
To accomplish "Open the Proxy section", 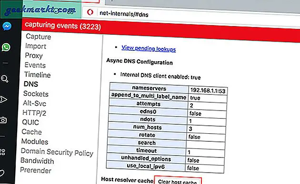I will point(34,55).
